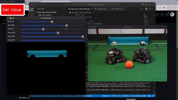
Task: Run the Python file with play icon
Action: tap(141, 9)
